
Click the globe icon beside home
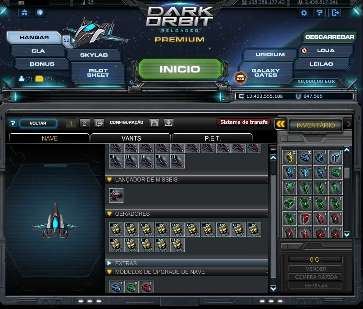point(40,13)
